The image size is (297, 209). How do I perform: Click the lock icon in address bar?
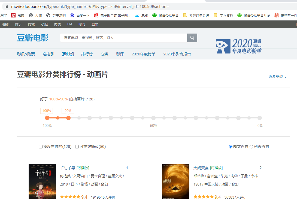pyautogui.click(x=7, y=7)
